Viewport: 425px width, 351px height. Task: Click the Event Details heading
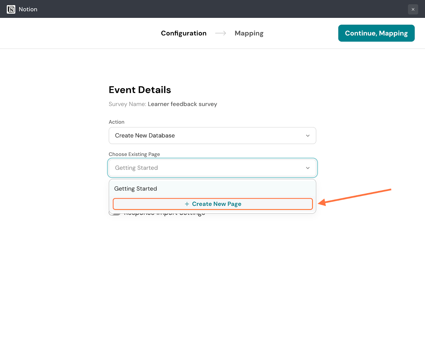tap(140, 90)
